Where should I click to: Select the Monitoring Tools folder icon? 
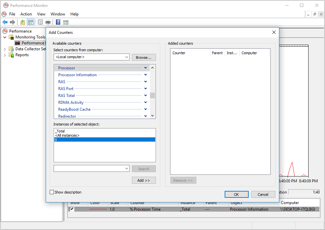coord(11,37)
